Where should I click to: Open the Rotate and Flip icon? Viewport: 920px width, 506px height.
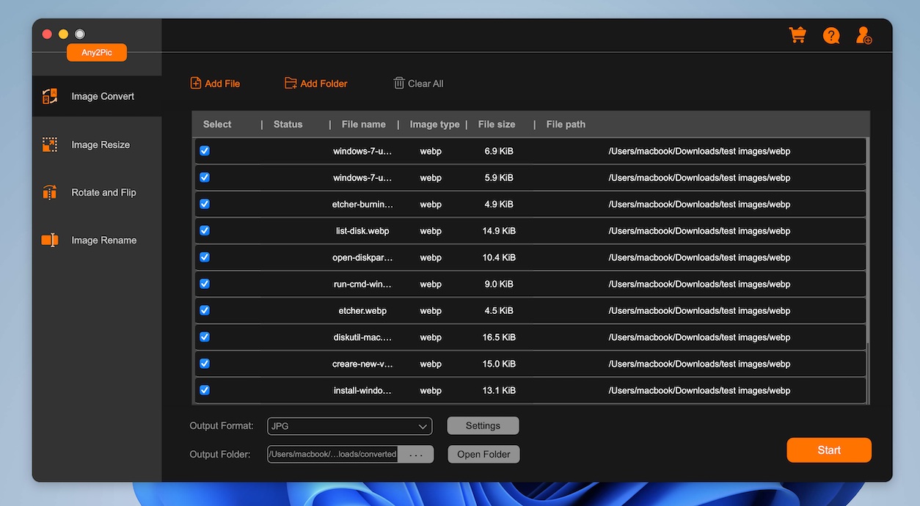50,193
